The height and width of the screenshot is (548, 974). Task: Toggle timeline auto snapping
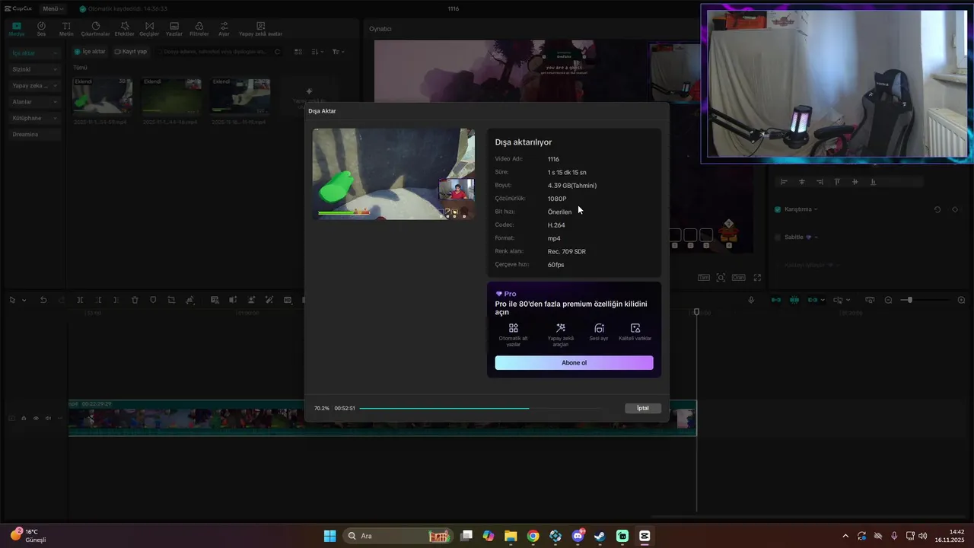[x=794, y=300]
